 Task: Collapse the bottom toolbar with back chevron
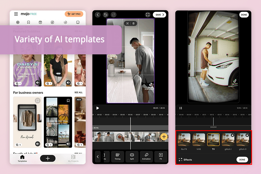[98, 157]
